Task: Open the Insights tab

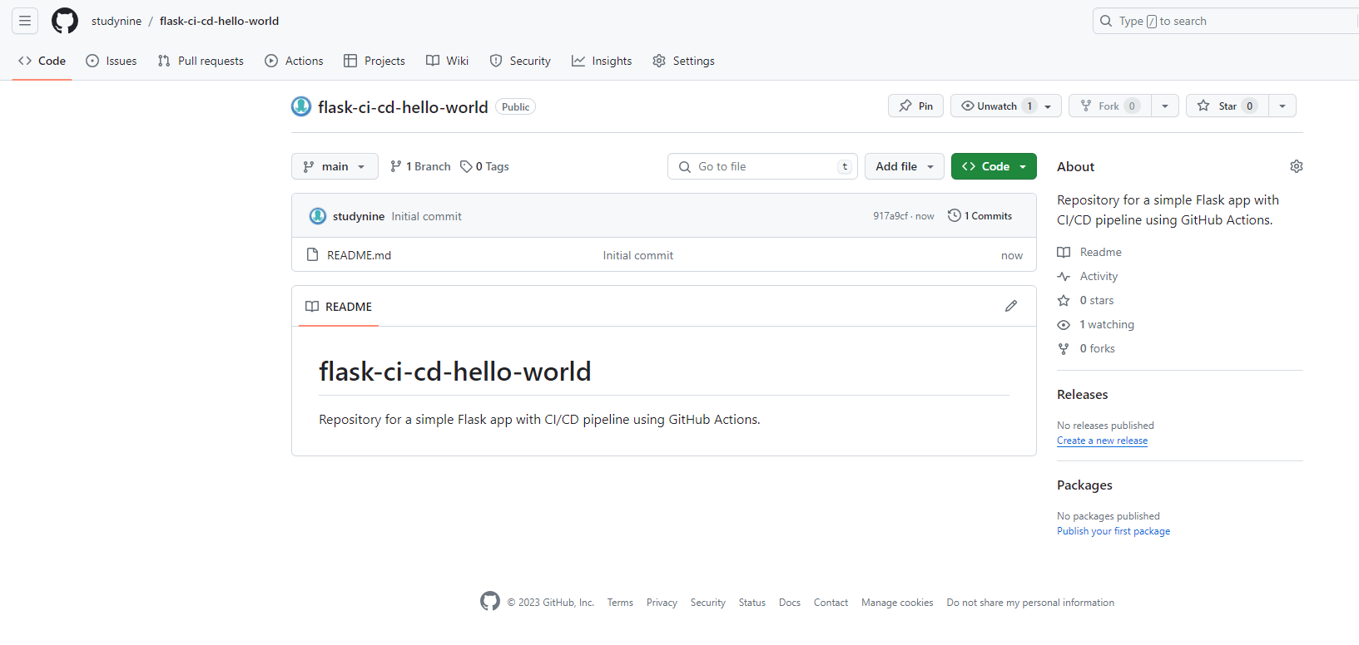Action: coord(602,61)
